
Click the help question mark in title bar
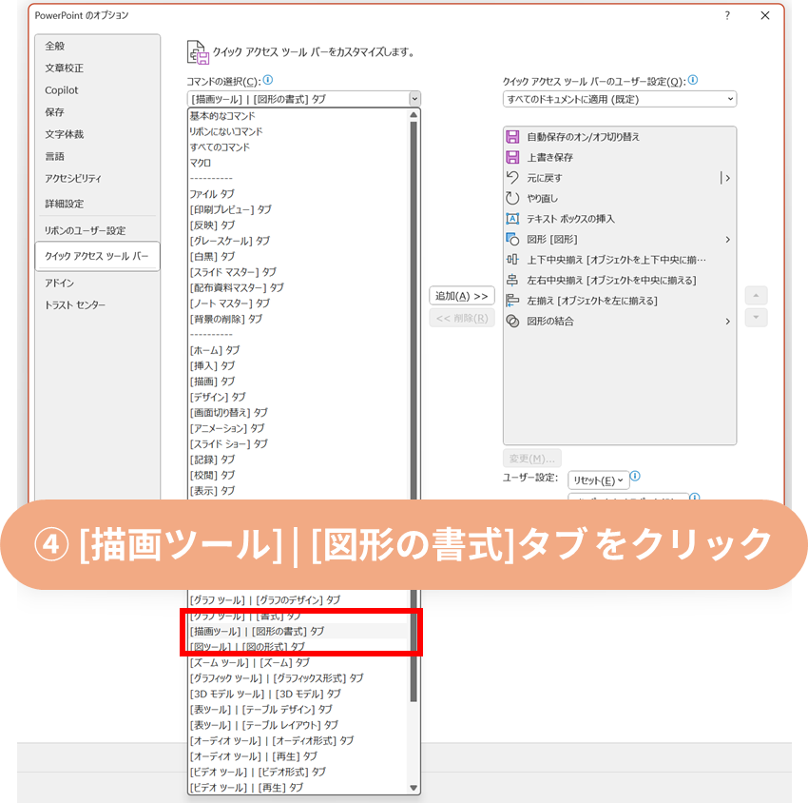click(x=727, y=16)
